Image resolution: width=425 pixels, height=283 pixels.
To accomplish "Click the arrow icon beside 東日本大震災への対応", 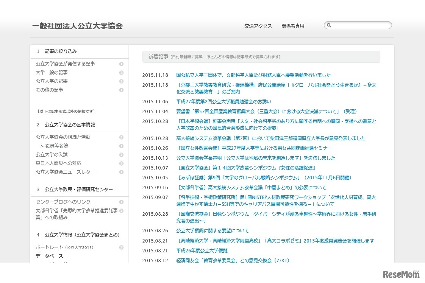I will pos(121,163).
